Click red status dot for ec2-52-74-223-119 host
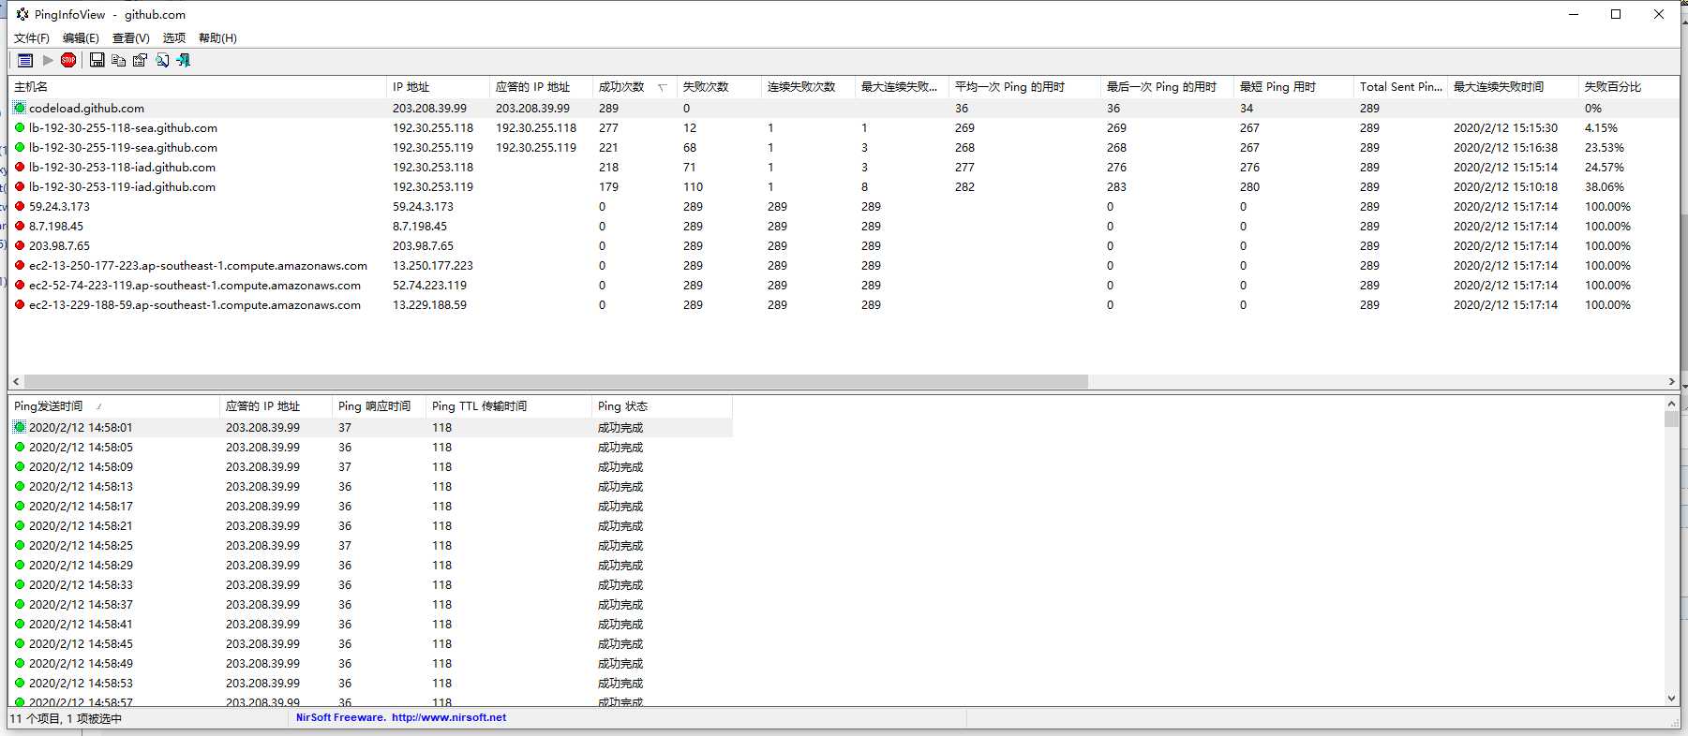 coord(20,285)
